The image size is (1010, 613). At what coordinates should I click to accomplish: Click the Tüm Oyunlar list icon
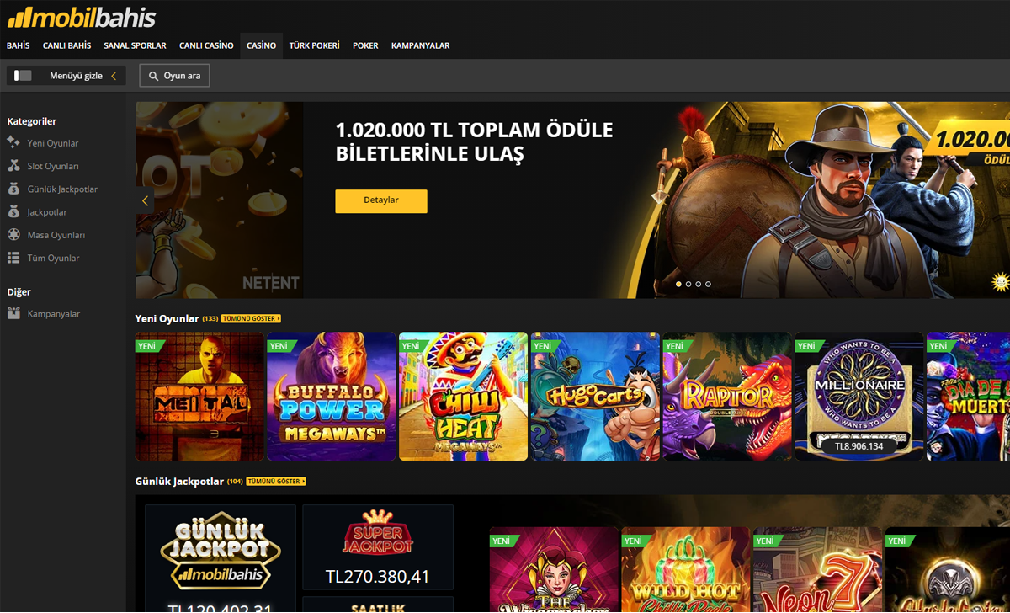(13, 258)
